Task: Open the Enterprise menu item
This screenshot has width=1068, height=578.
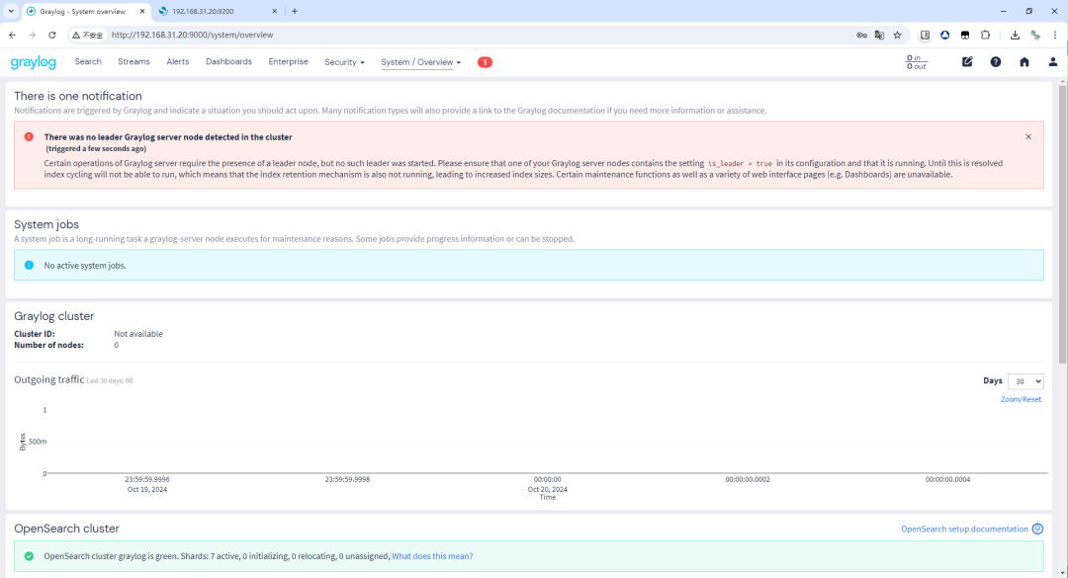Action: click(x=288, y=62)
